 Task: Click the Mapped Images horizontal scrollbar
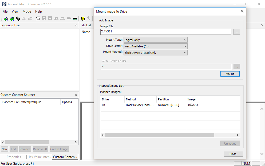[170, 135]
